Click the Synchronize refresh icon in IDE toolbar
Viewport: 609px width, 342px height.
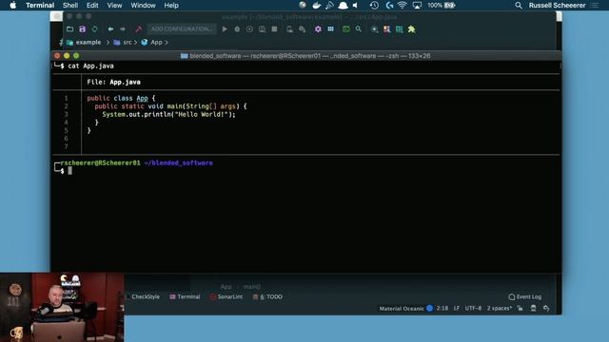coord(94,29)
